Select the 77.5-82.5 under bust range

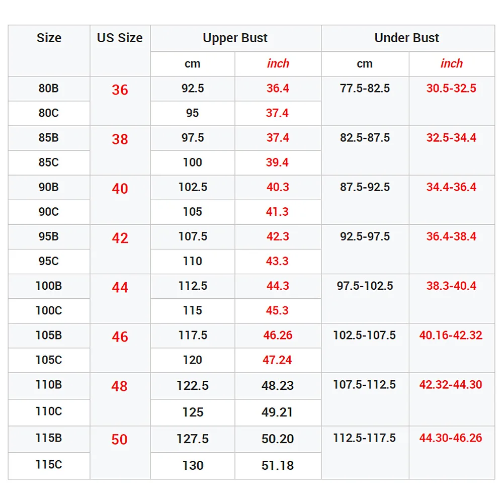(x=365, y=89)
